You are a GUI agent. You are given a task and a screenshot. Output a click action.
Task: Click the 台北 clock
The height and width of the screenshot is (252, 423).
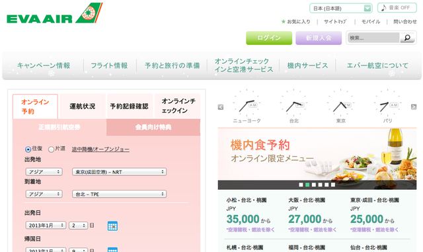click(x=293, y=103)
